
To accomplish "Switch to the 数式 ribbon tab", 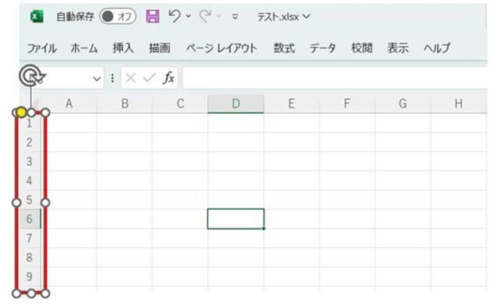I will click(284, 48).
